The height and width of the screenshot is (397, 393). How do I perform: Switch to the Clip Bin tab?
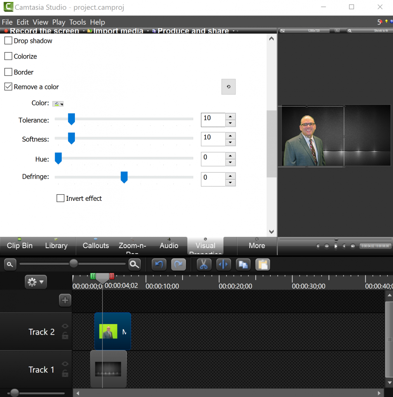point(19,245)
